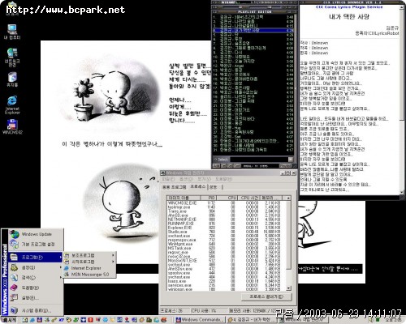Click the Help book icon in Start menu
Viewport: 406px width, 324px height.
pyautogui.click(x=14, y=288)
